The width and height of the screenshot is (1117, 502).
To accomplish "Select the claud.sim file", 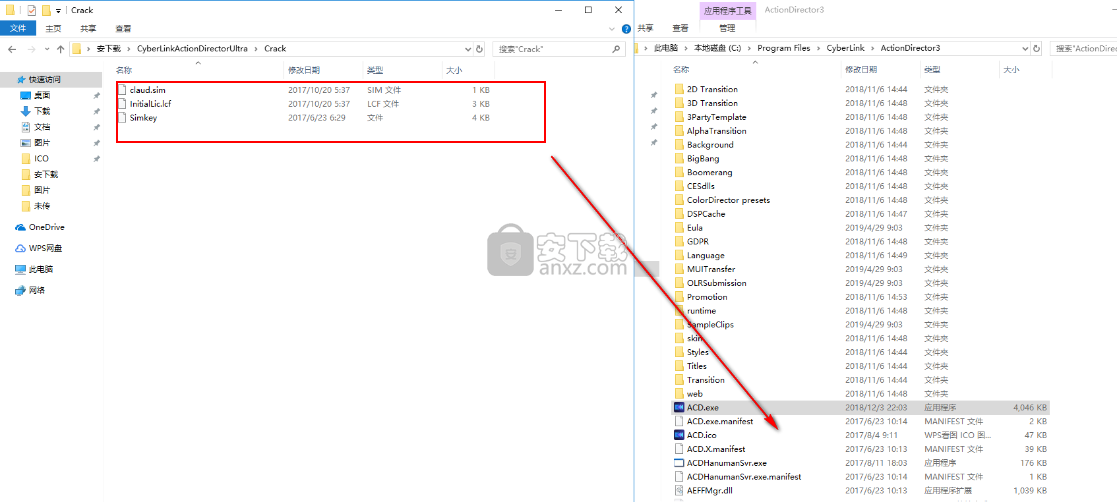I will click(x=148, y=90).
